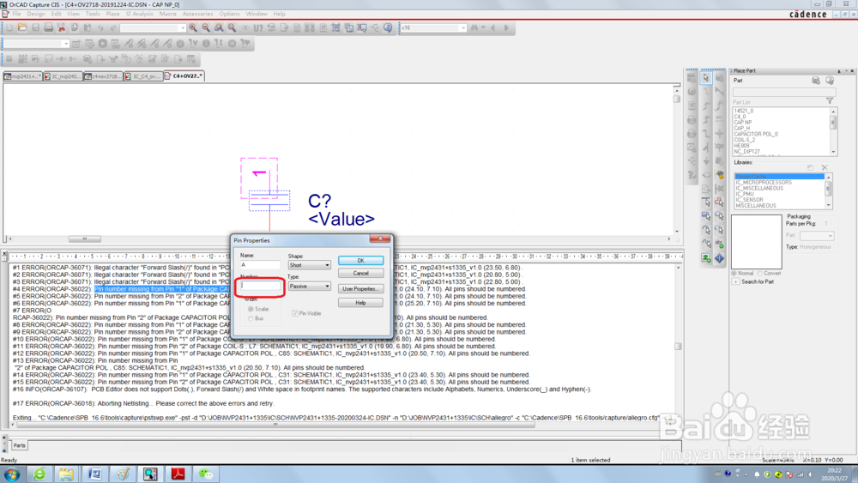
Task: Open the Macro menu
Action: (x=167, y=14)
